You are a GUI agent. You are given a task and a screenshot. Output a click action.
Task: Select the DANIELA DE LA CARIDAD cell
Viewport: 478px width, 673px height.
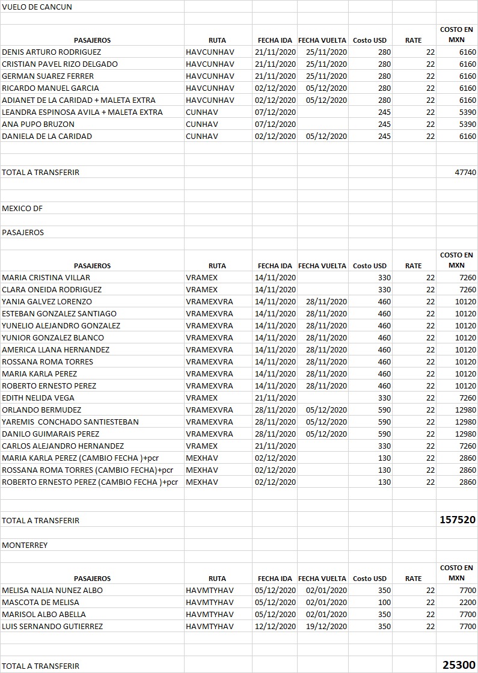coord(92,136)
